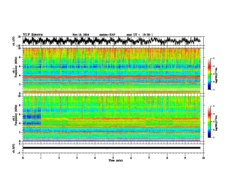Screen dimensions: 229x177
Task: Click the "station=KAP" header label
Action: 107,35
